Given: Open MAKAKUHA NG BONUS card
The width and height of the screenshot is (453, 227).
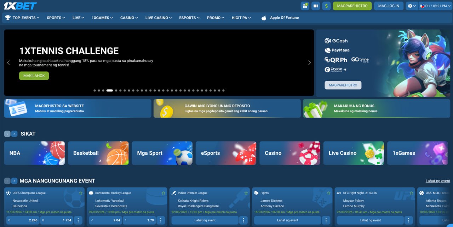Looking at the screenshot, I should pos(377,108).
